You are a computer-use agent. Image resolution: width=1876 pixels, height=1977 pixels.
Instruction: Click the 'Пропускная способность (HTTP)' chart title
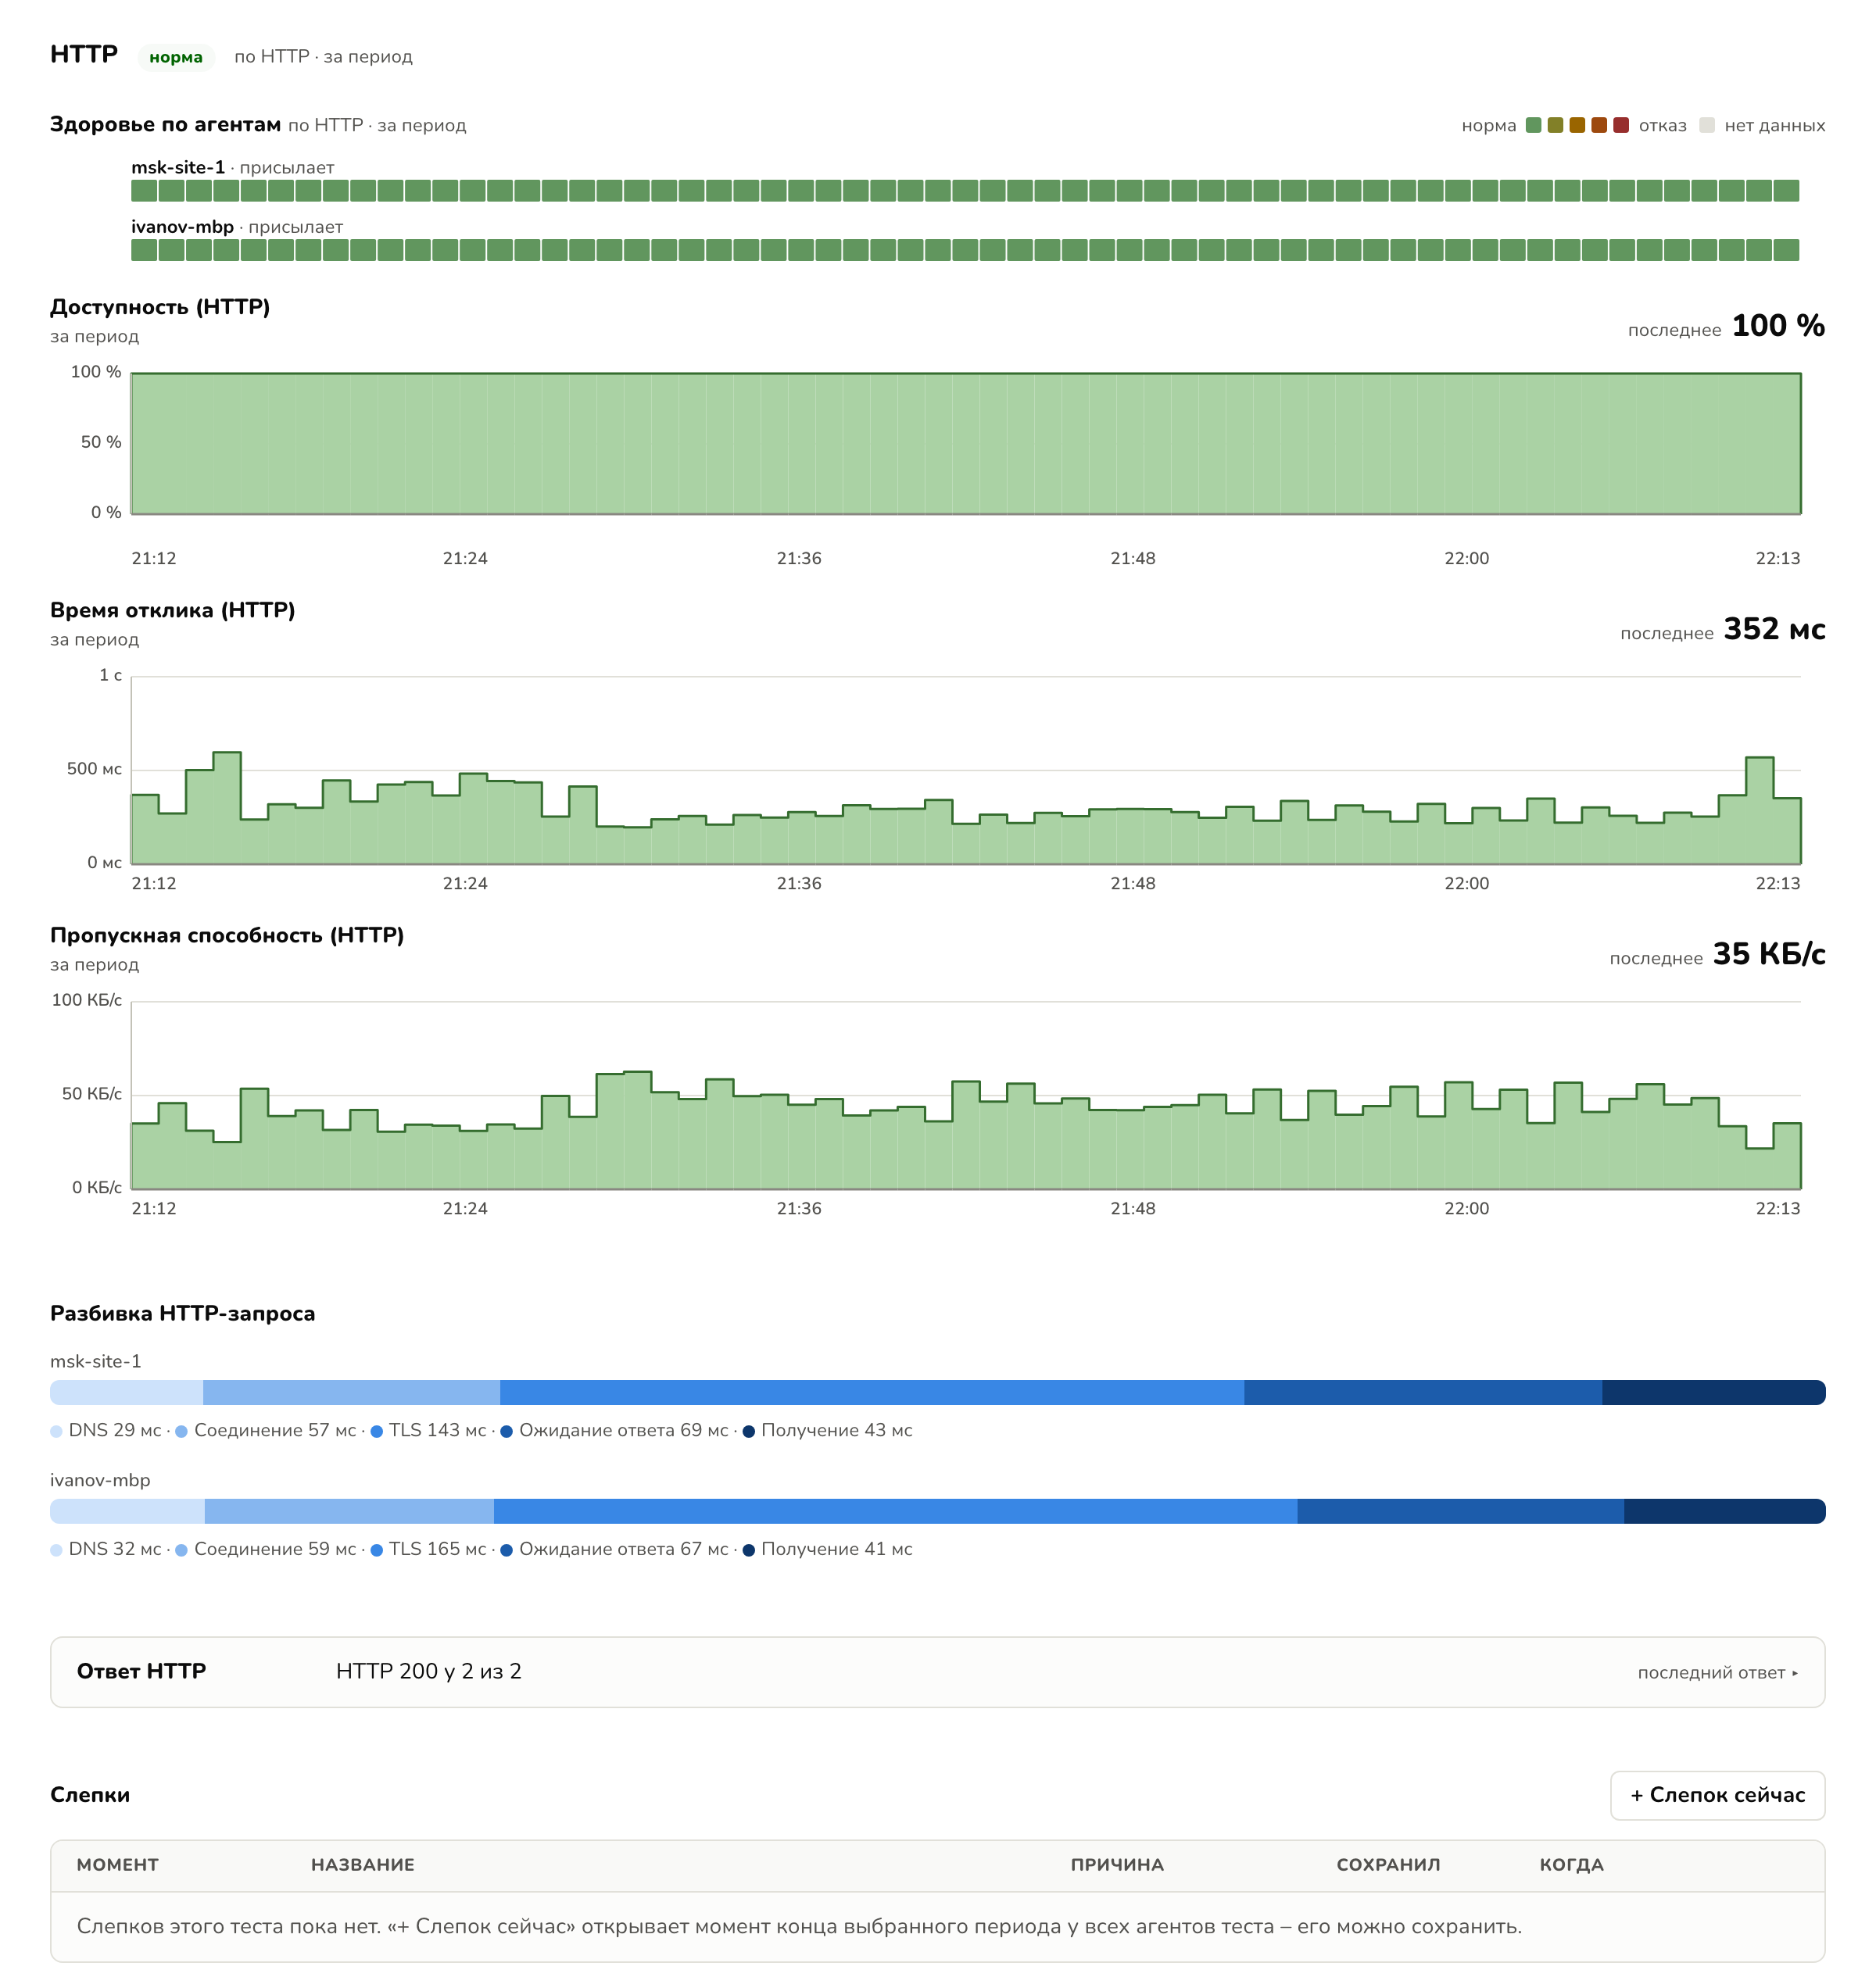click(x=227, y=935)
